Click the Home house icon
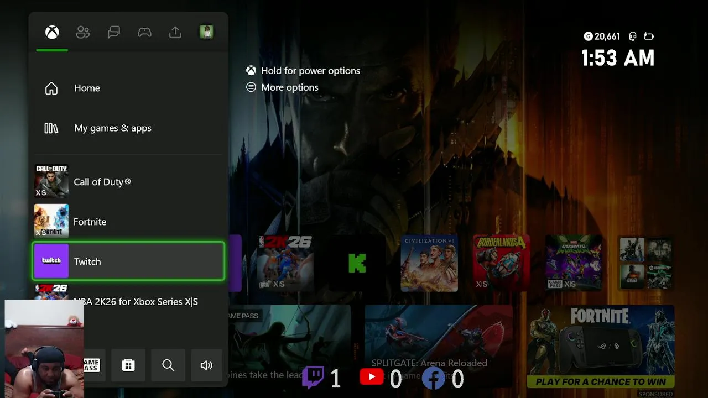The image size is (708, 398). click(51, 88)
